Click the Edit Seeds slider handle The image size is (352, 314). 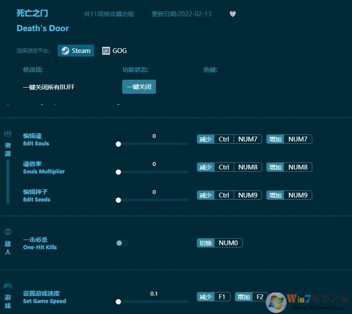[x=118, y=200]
